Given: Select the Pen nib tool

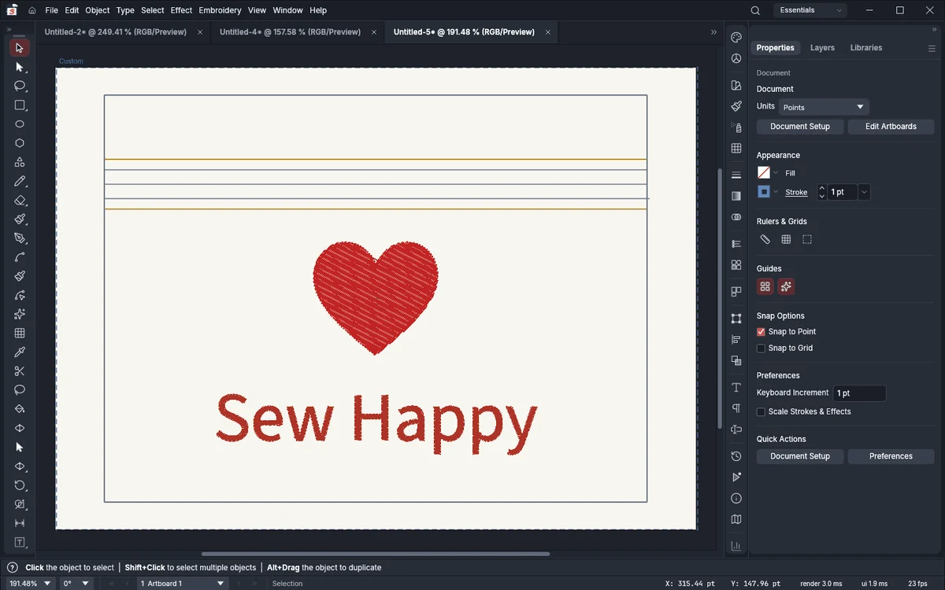Looking at the screenshot, I should coord(20,238).
